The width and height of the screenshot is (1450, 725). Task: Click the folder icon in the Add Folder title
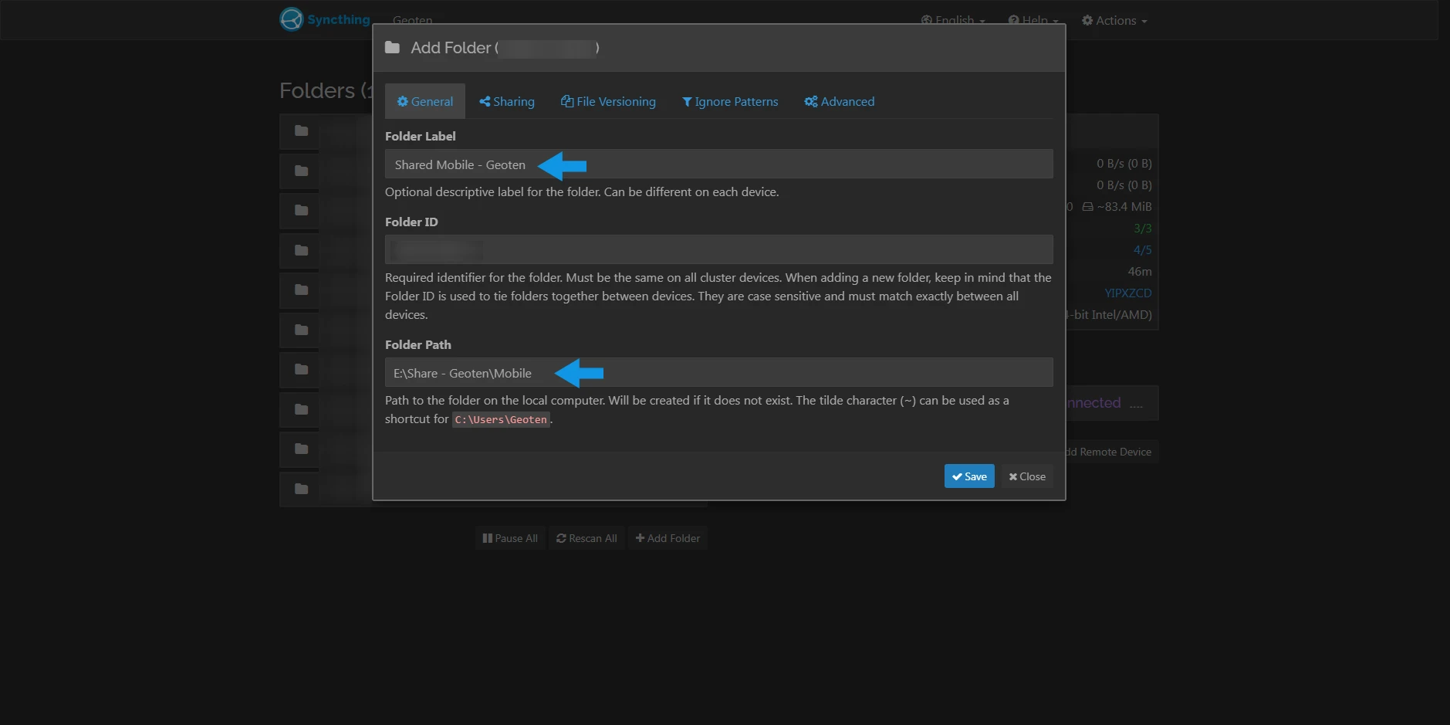pyautogui.click(x=393, y=47)
